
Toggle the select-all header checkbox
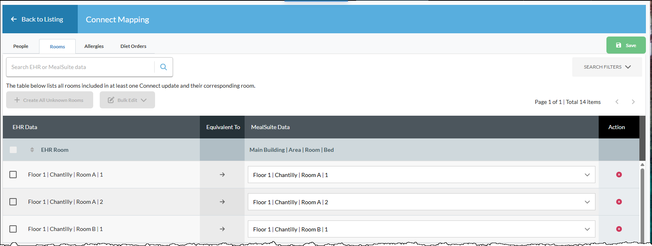13,150
